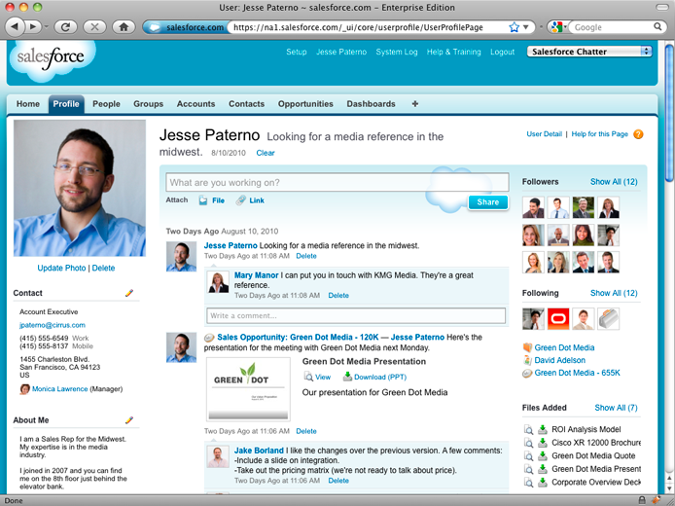Click the Oracle red logo in Following
675x506 pixels.
coord(558,318)
